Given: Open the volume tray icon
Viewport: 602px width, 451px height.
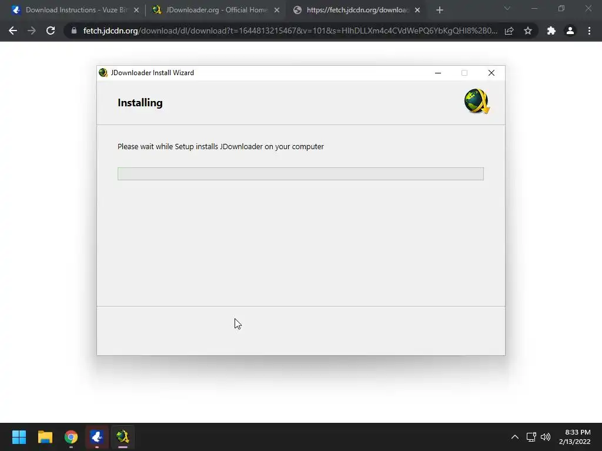Looking at the screenshot, I should coord(545,437).
